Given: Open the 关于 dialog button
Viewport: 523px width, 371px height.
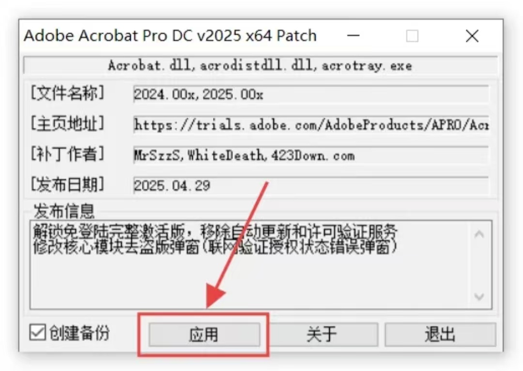Looking at the screenshot, I should (321, 334).
